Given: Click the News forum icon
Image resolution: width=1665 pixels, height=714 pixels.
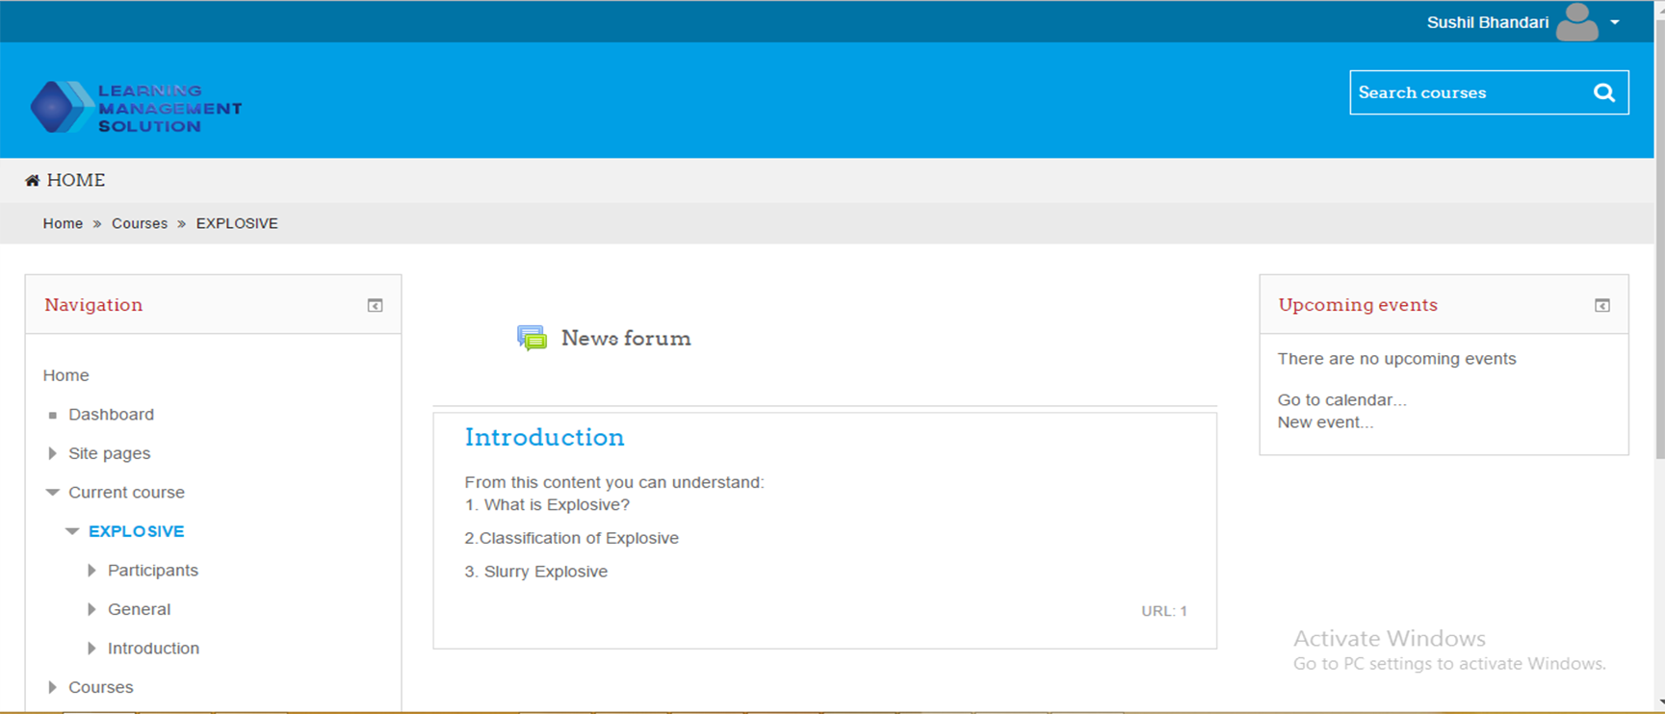Looking at the screenshot, I should (x=532, y=338).
